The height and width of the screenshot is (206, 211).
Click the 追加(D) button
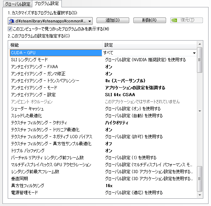point(113,20)
